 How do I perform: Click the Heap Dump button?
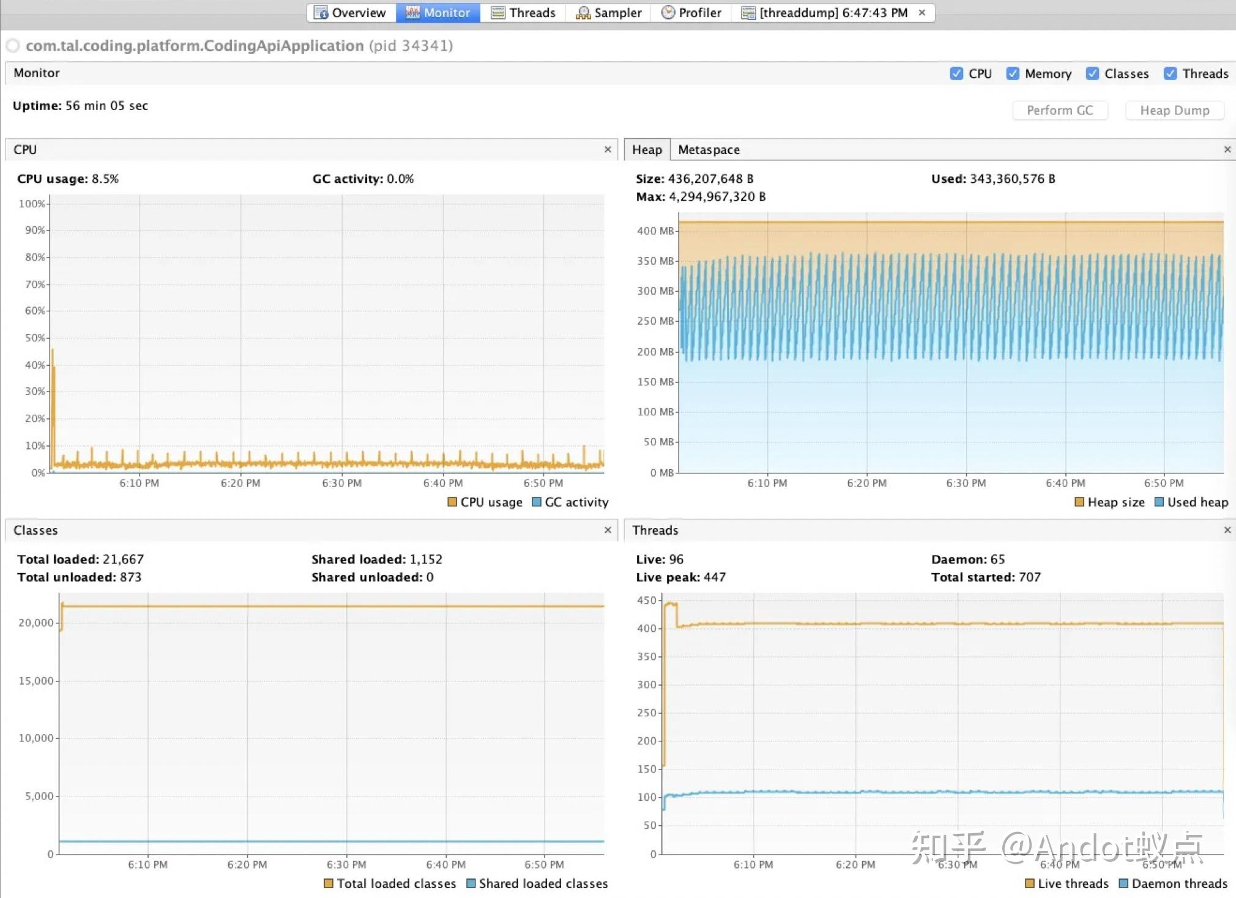[1174, 110]
